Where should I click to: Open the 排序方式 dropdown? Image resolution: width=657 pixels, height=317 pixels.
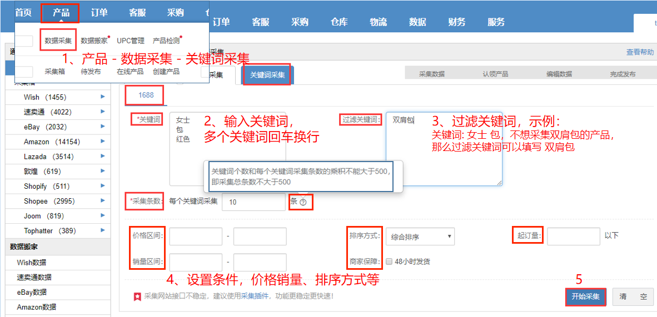(x=419, y=237)
